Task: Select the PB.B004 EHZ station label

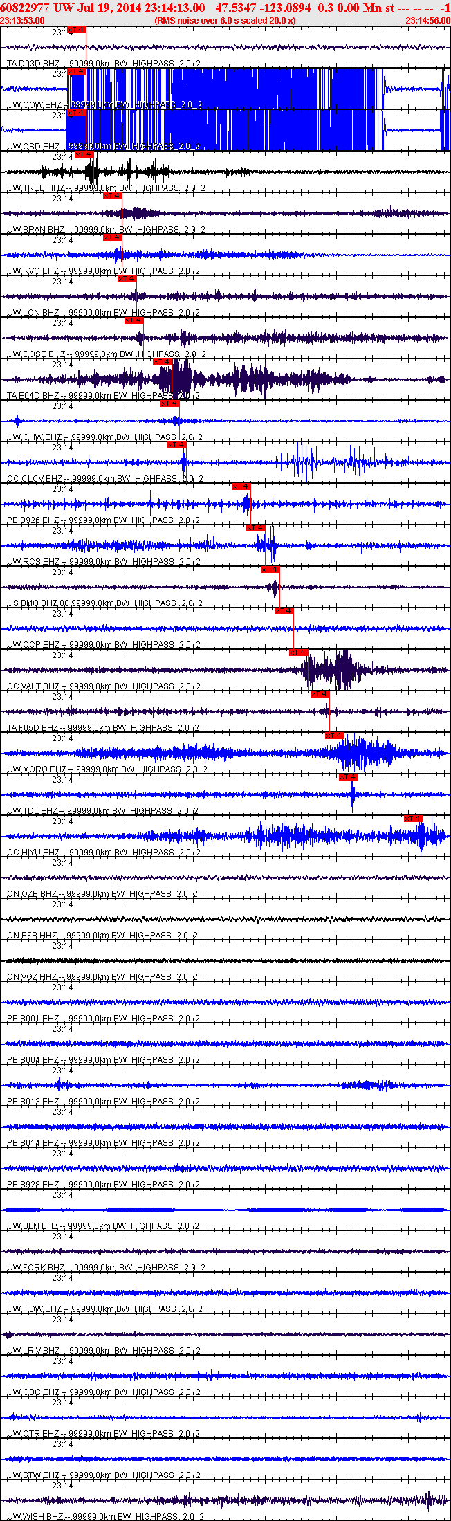Action: tap(33, 1060)
